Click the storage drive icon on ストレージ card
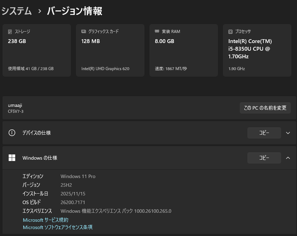 pyautogui.click(x=10, y=32)
